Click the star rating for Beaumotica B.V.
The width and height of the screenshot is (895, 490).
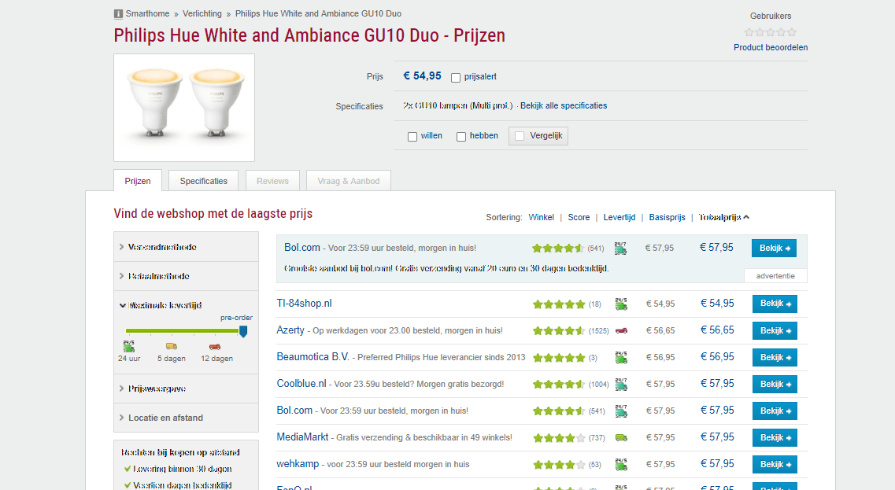tap(559, 358)
